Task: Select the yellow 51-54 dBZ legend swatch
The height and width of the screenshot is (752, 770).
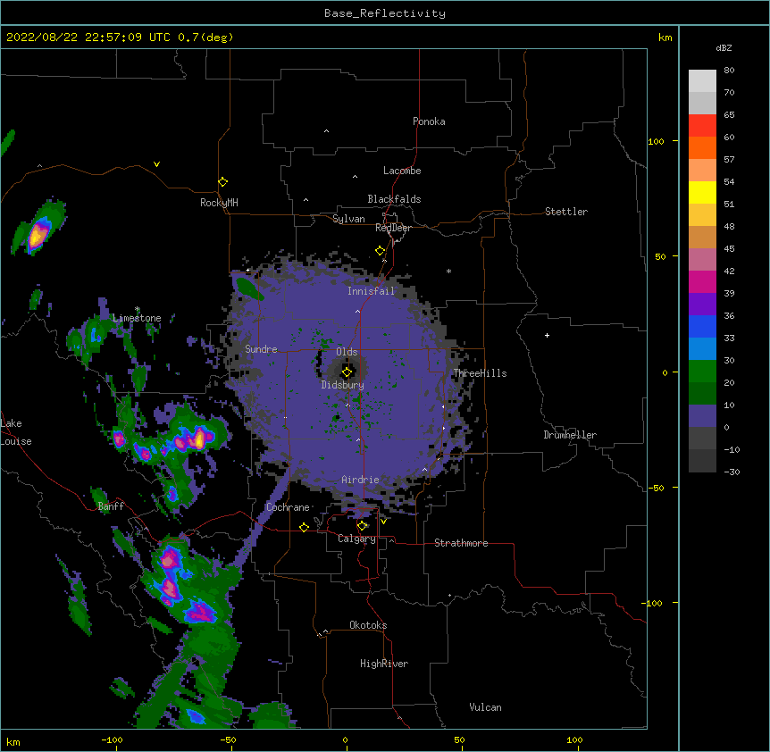Action: (702, 192)
